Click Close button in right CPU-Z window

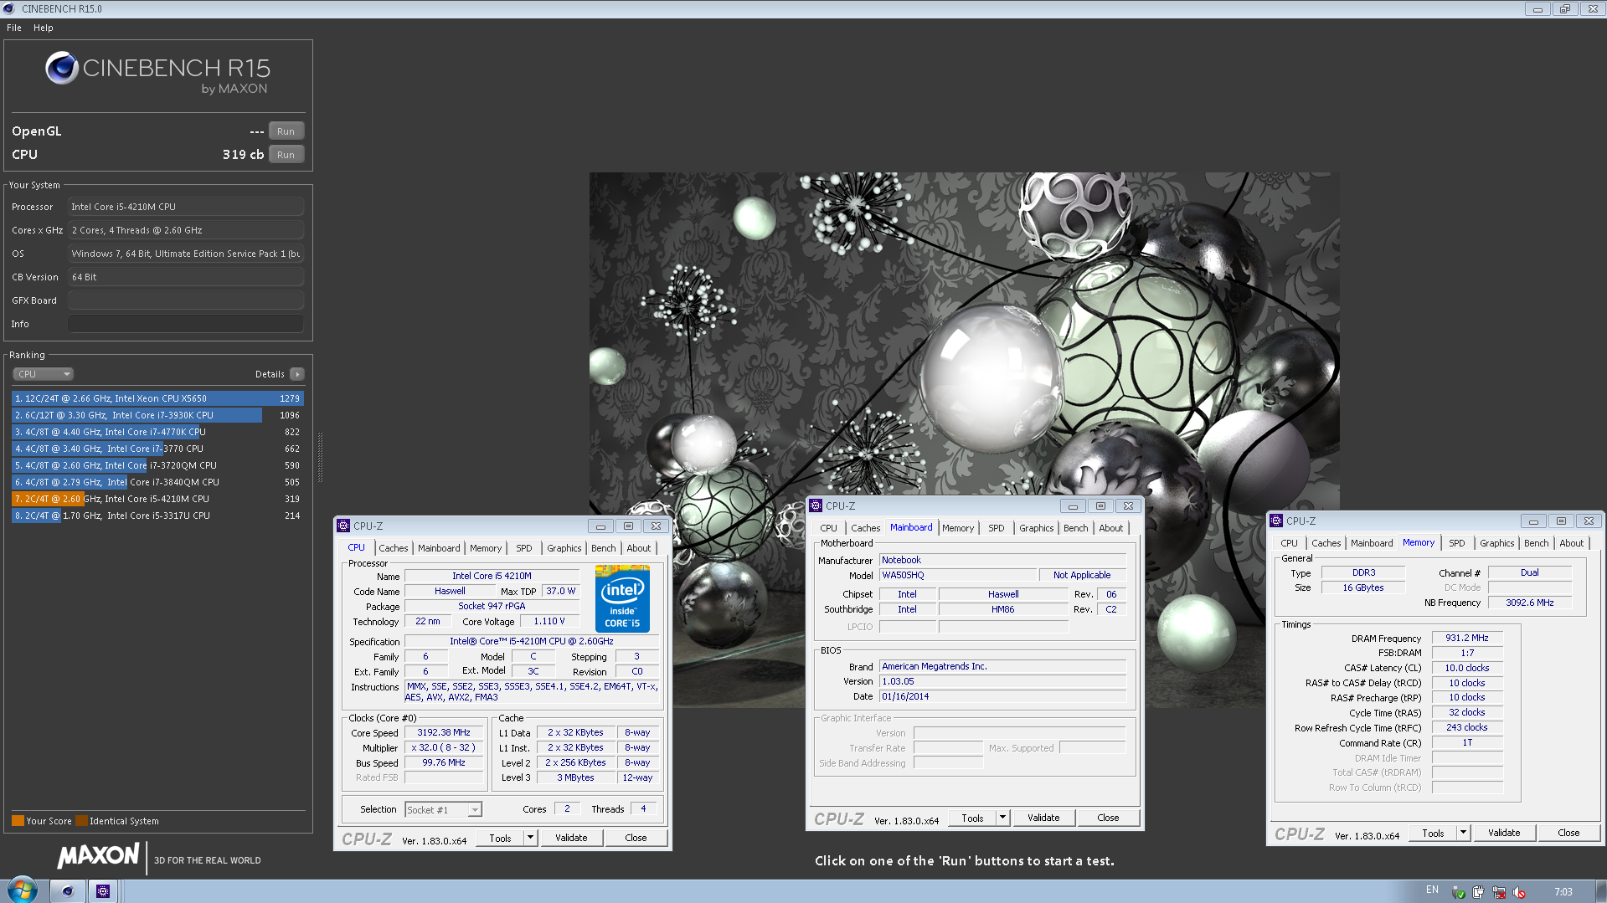coord(1568,833)
